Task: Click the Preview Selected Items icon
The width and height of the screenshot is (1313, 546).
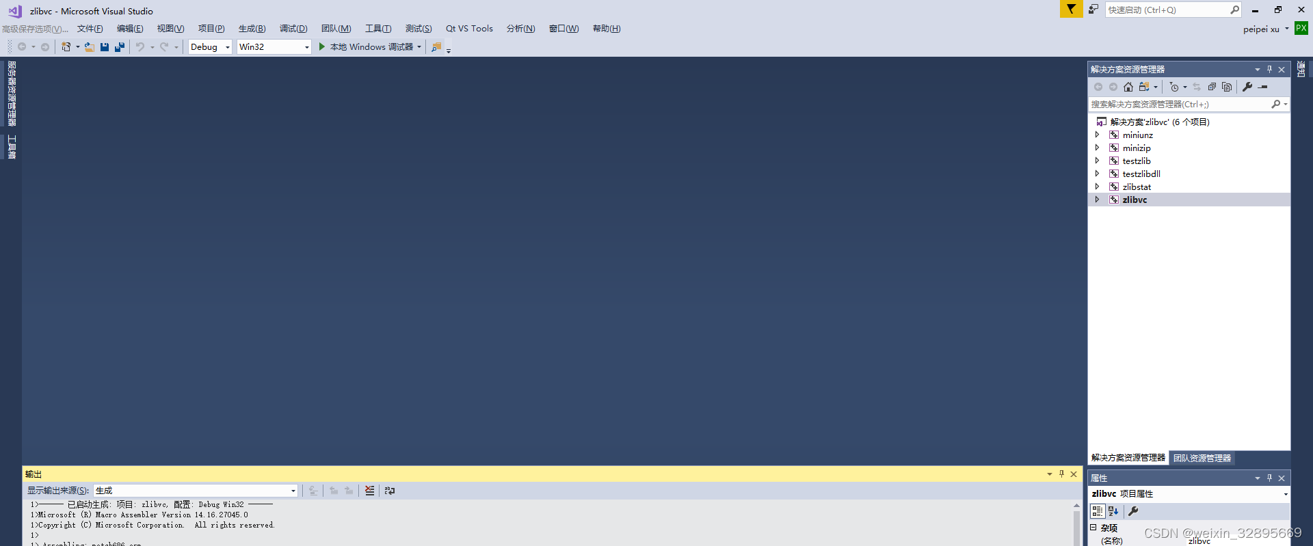Action: pyautogui.click(x=1263, y=87)
